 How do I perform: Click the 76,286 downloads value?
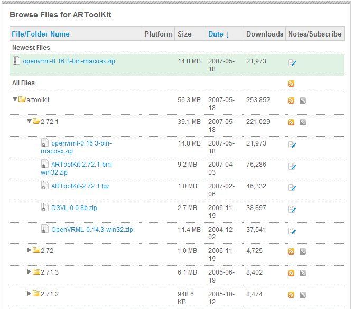(256, 165)
